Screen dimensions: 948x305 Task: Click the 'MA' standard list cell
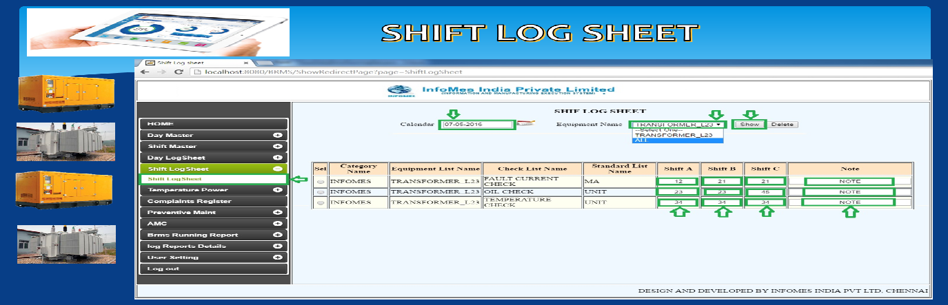click(620, 181)
